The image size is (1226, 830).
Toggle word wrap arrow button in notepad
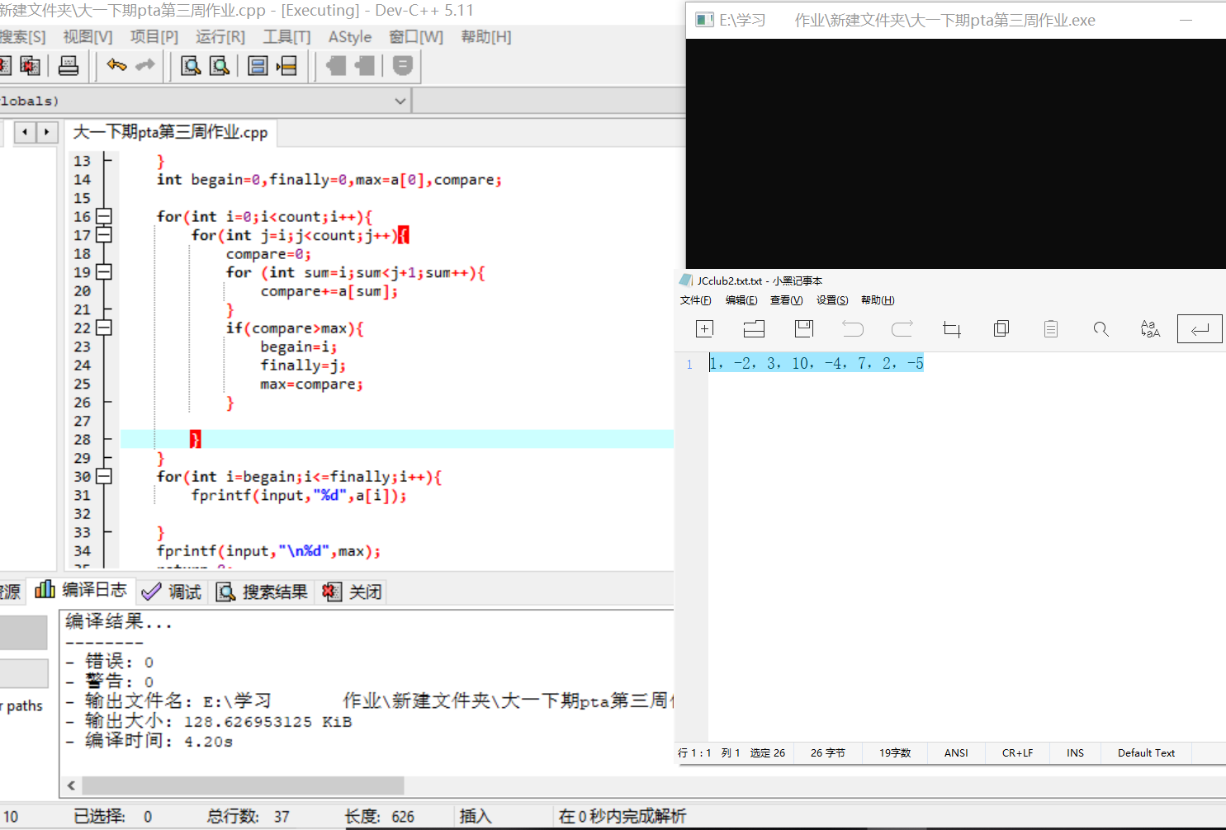pyautogui.click(x=1200, y=329)
